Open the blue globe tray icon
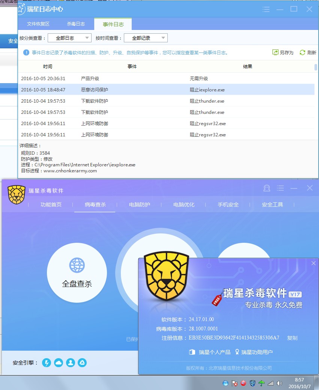Image resolution: width=319 pixels, height=390 pixels. (x=226, y=383)
